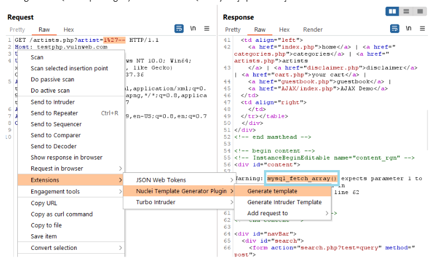Click AJAX/index.php line in response
The height and width of the screenshot is (266, 442).
[x=318, y=89]
